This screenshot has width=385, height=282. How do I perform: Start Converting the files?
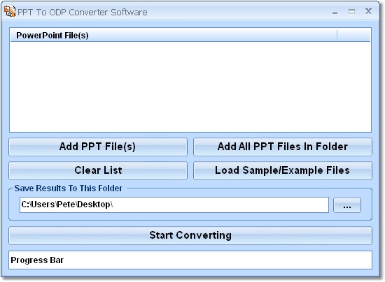coord(190,235)
